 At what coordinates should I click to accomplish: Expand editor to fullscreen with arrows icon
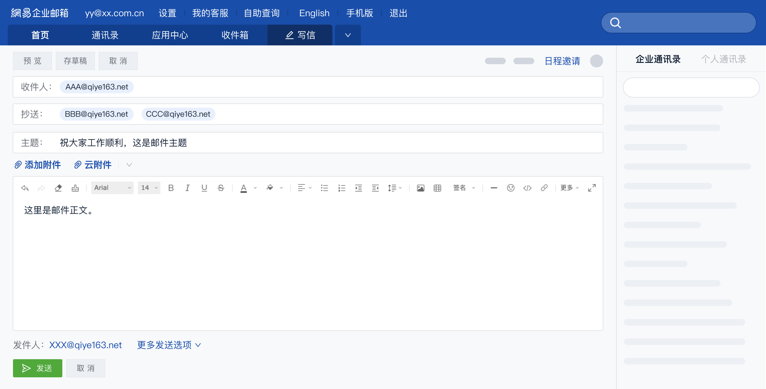point(592,188)
